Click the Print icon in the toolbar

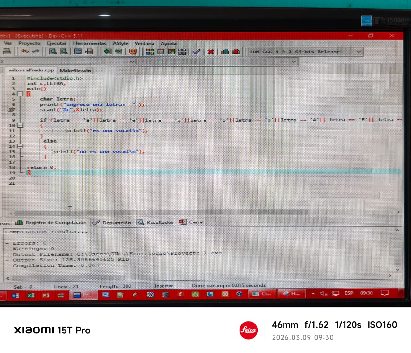click(7, 51)
